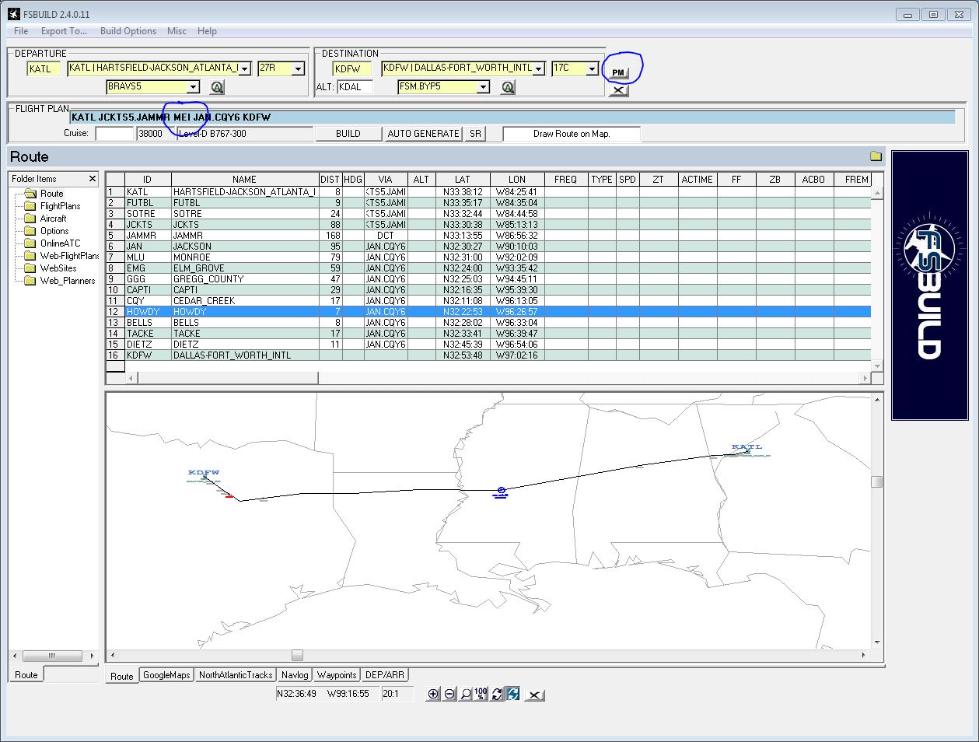The width and height of the screenshot is (979, 742).
Task: Click the ALT airport field KDAL
Action: tap(355, 87)
